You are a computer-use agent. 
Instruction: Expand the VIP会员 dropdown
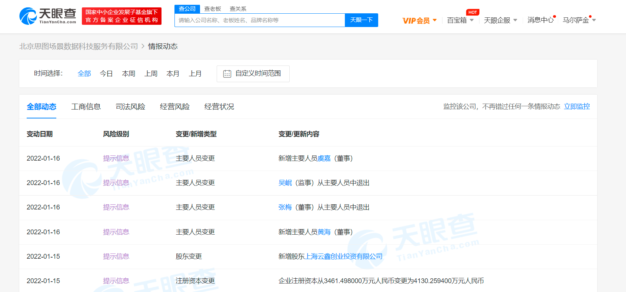420,20
